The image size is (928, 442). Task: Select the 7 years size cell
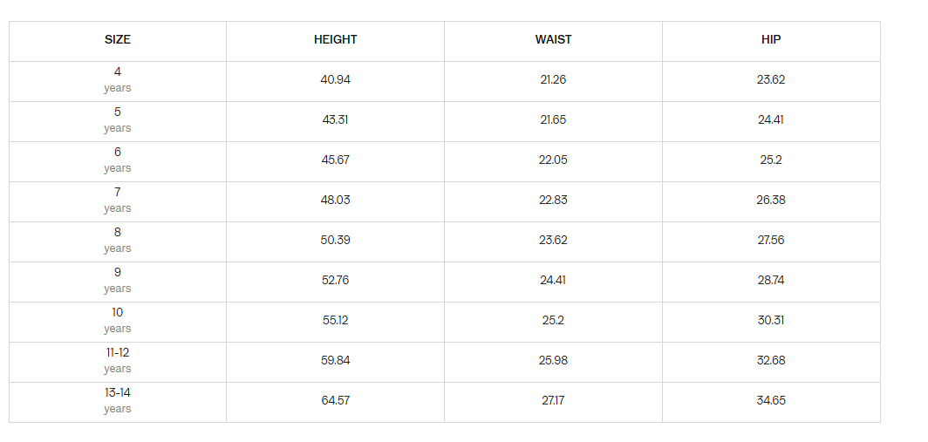click(x=117, y=201)
